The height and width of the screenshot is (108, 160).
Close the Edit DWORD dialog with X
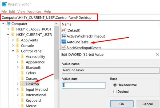click(x=157, y=54)
